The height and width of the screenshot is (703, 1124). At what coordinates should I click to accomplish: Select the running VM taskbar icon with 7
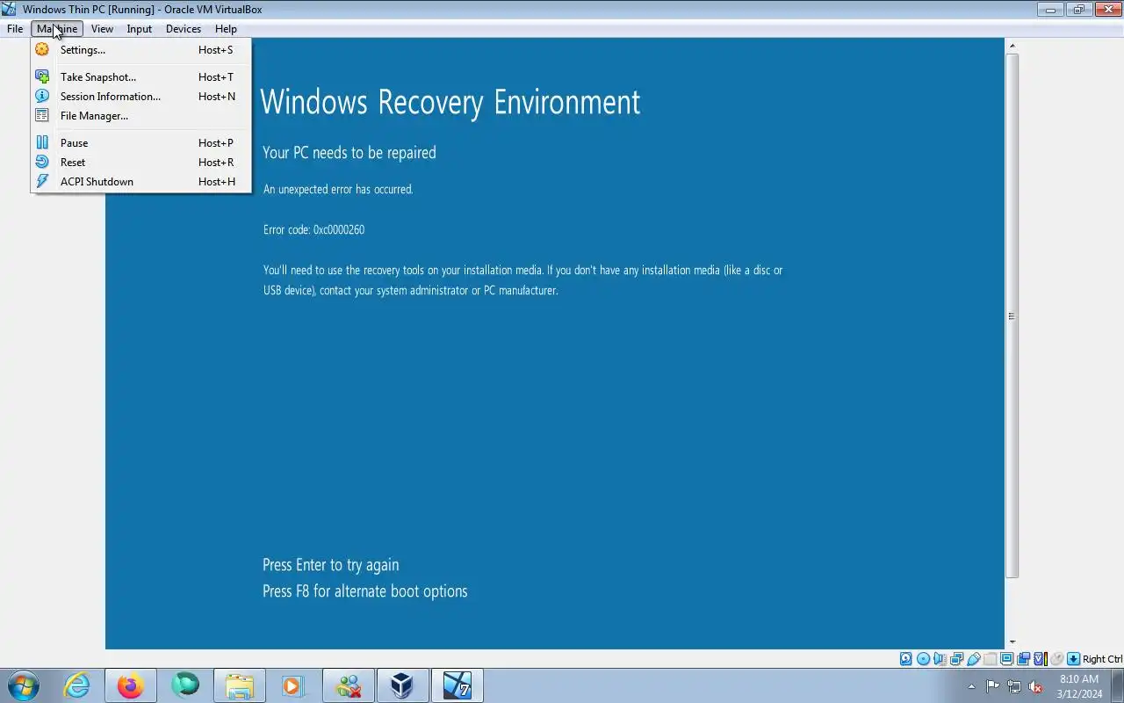tap(458, 685)
